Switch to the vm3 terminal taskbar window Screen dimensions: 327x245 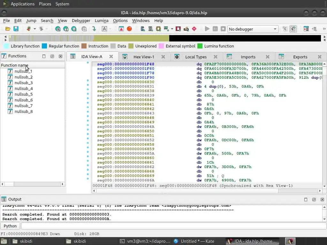coord(145,241)
